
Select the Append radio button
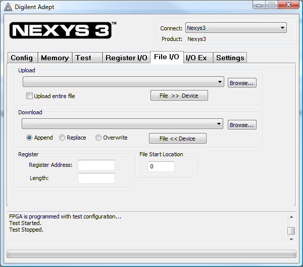[29, 138]
